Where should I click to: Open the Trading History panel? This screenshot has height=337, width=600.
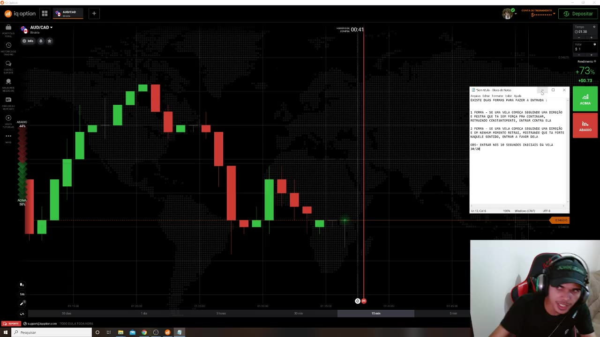pyautogui.click(x=8, y=48)
